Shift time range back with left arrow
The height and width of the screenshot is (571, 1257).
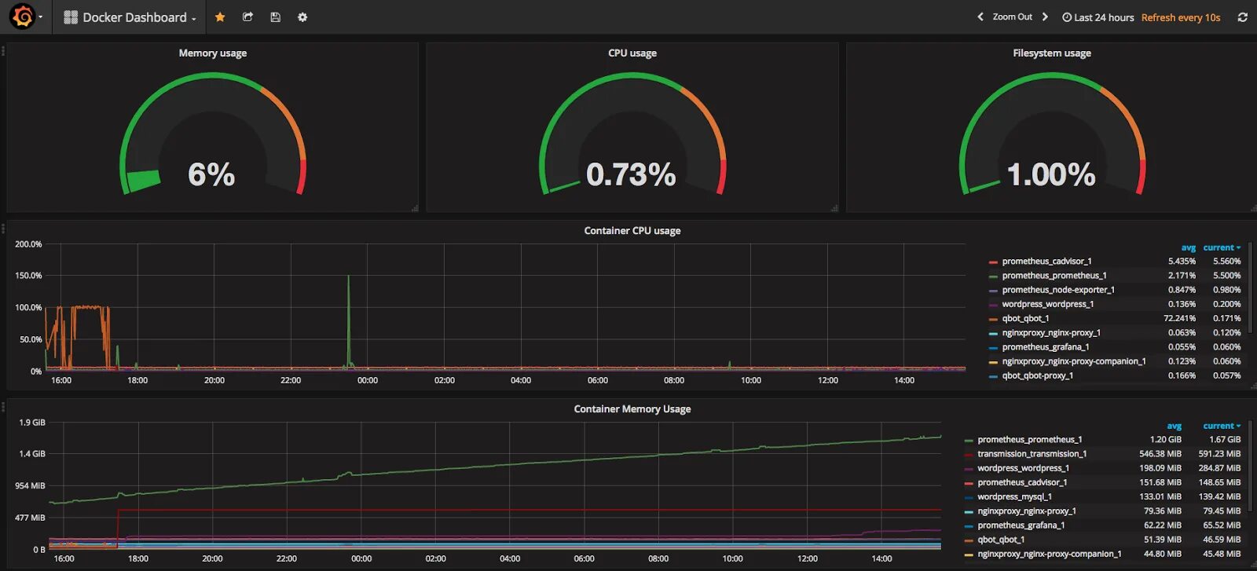980,16
